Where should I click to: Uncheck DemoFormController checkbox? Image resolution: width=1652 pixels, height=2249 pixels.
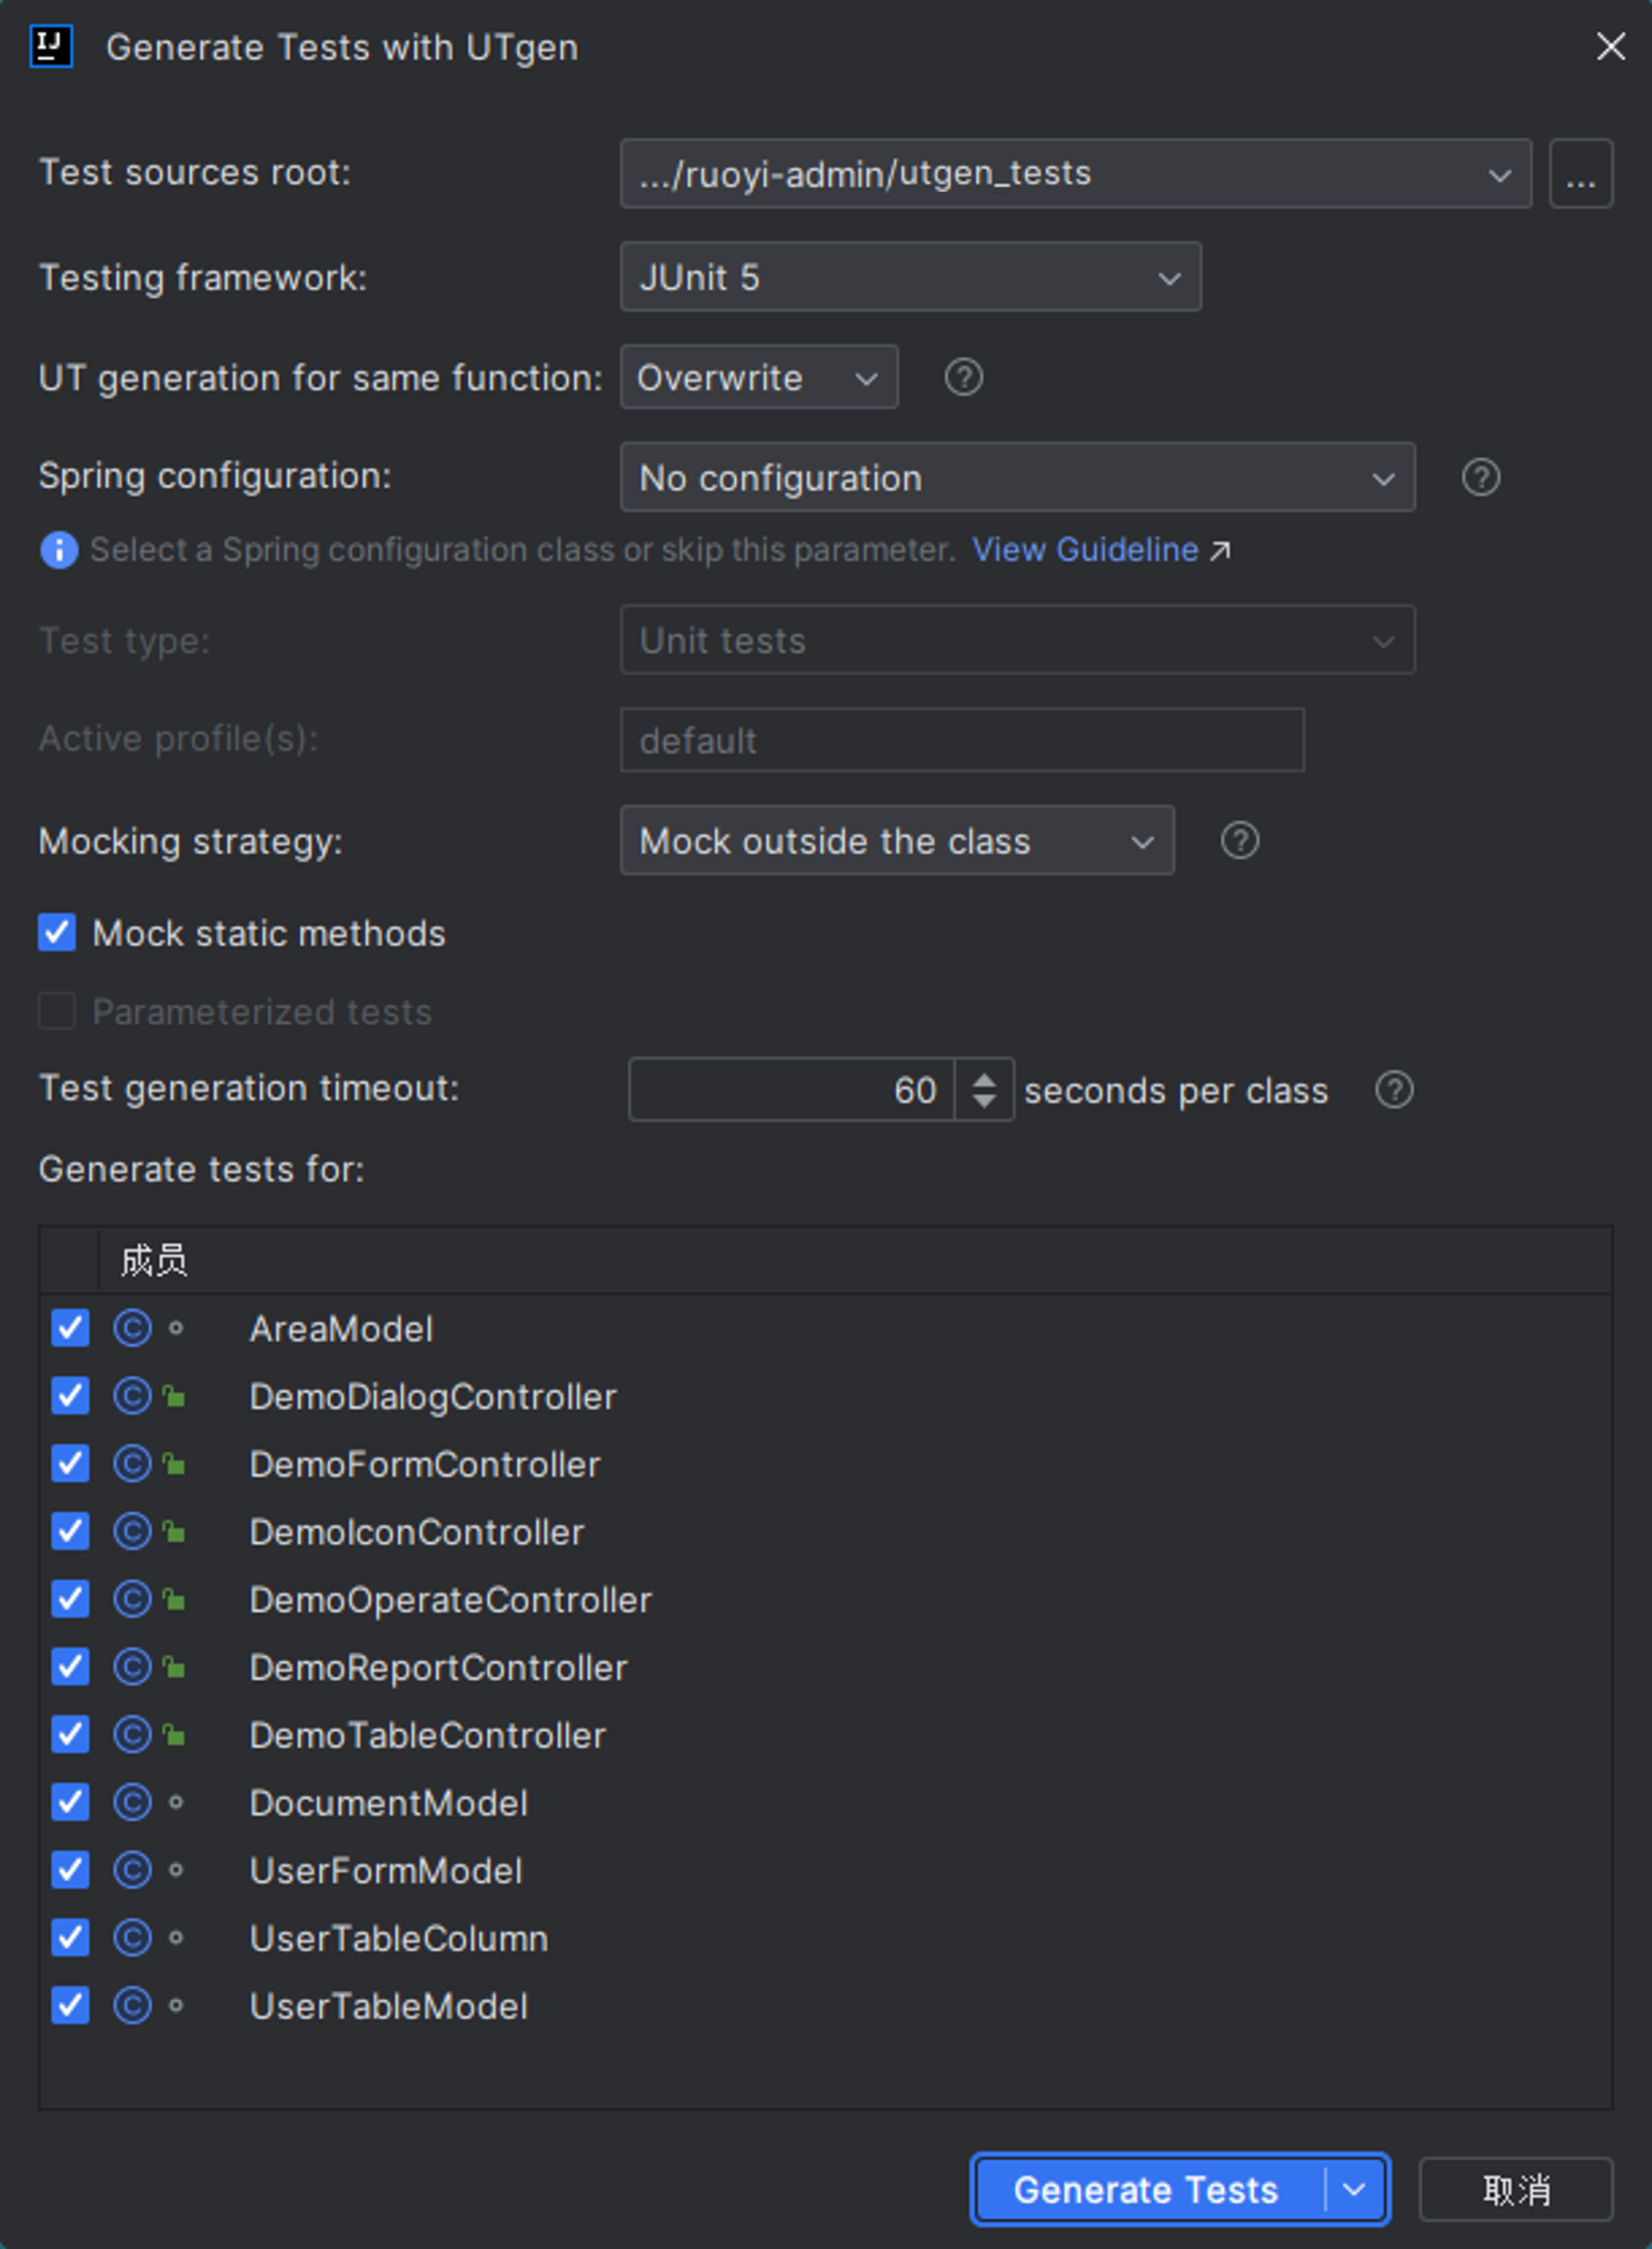(x=70, y=1464)
